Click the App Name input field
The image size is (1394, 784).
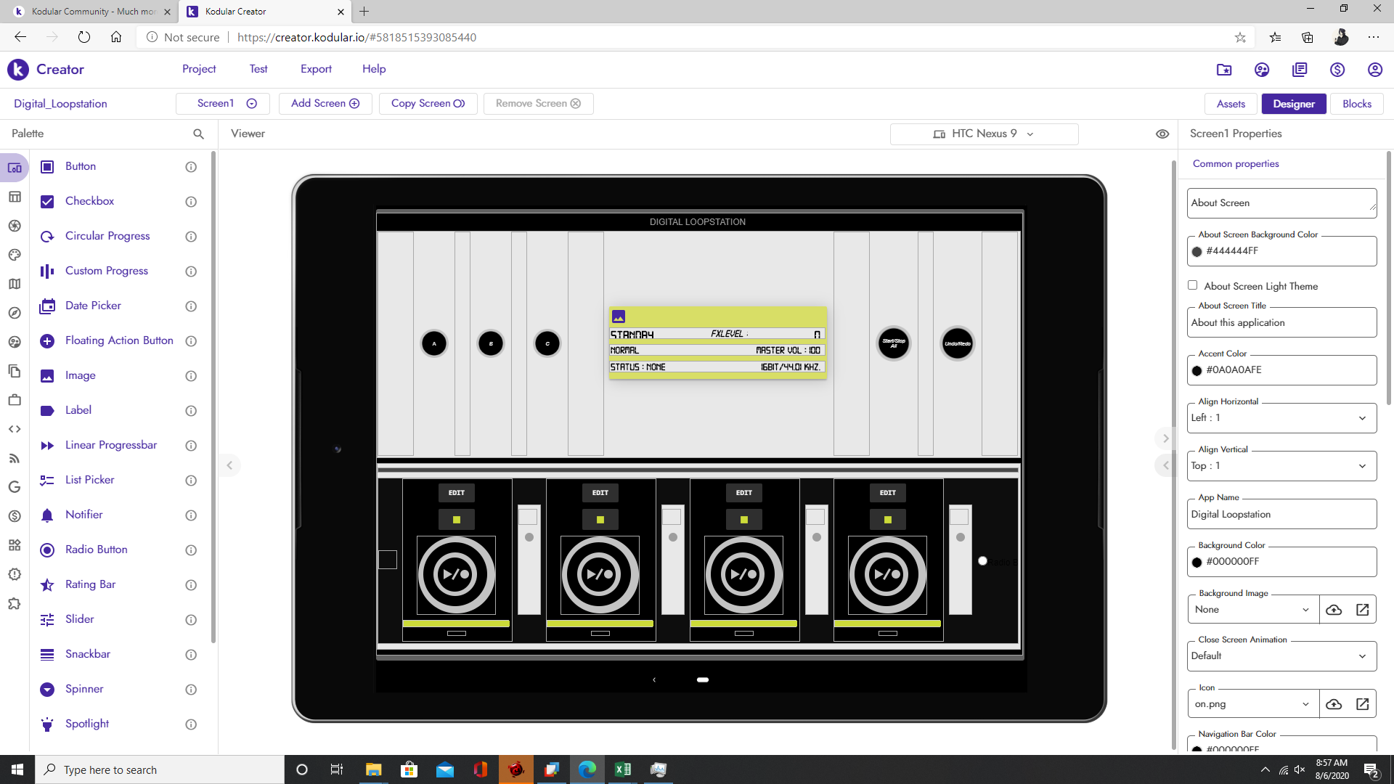pos(1281,514)
